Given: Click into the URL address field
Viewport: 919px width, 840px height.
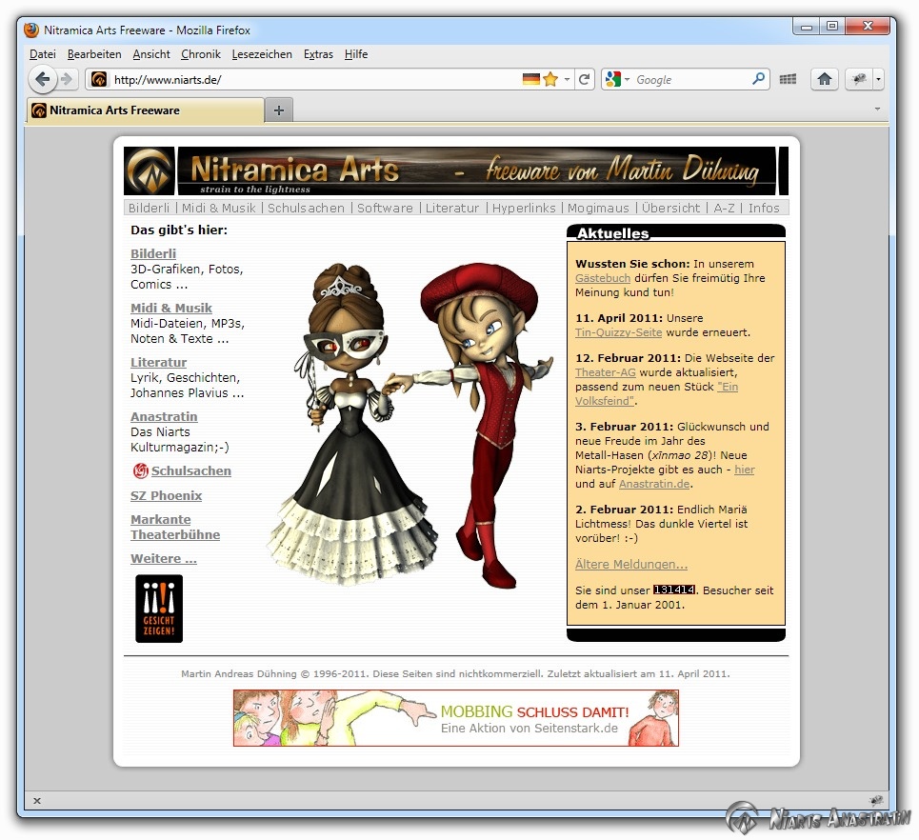Looking at the screenshot, I should [x=314, y=80].
